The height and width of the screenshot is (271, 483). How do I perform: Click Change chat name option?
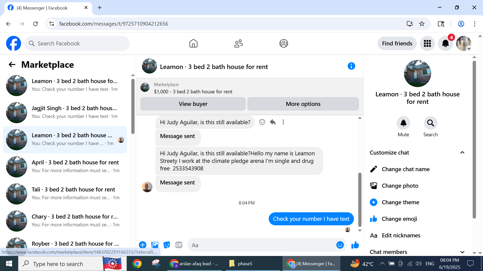[418, 169]
